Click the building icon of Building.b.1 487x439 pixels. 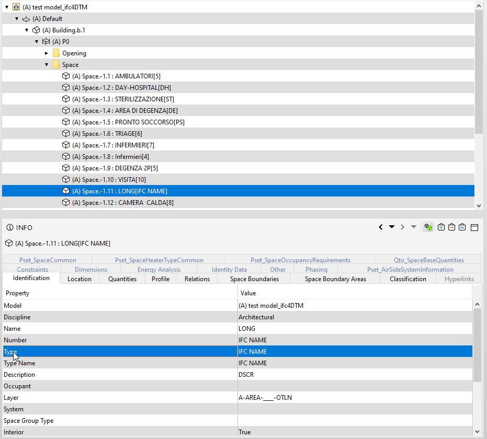click(x=36, y=30)
